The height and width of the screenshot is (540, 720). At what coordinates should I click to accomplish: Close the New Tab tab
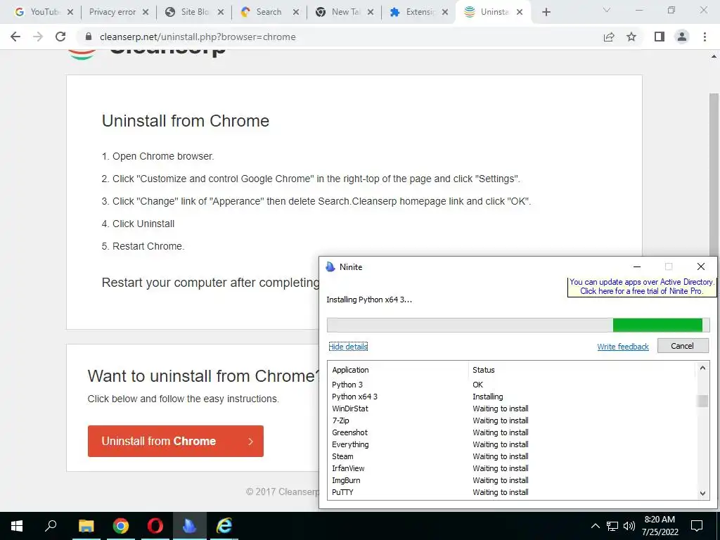(x=371, y=12)
